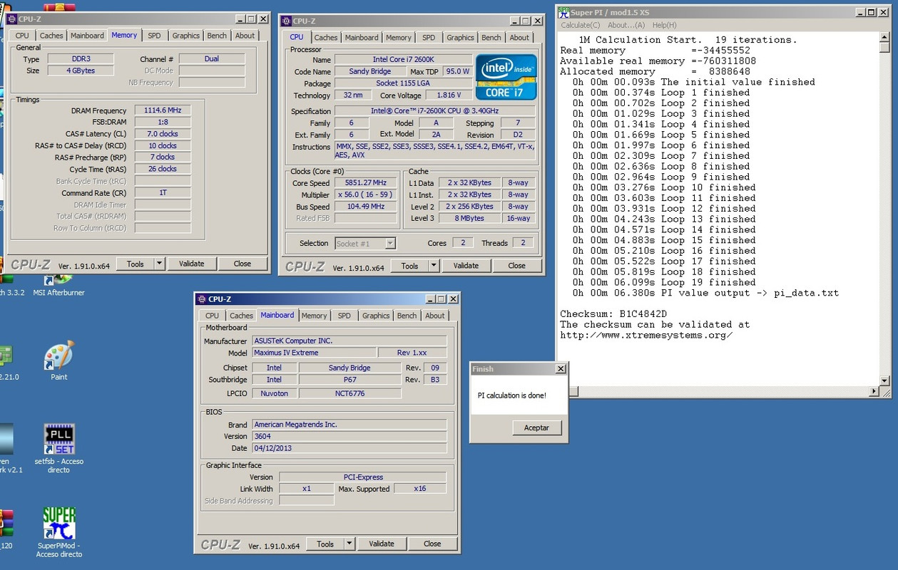Click the Command Rate 1T value

[x=161, y=193]
